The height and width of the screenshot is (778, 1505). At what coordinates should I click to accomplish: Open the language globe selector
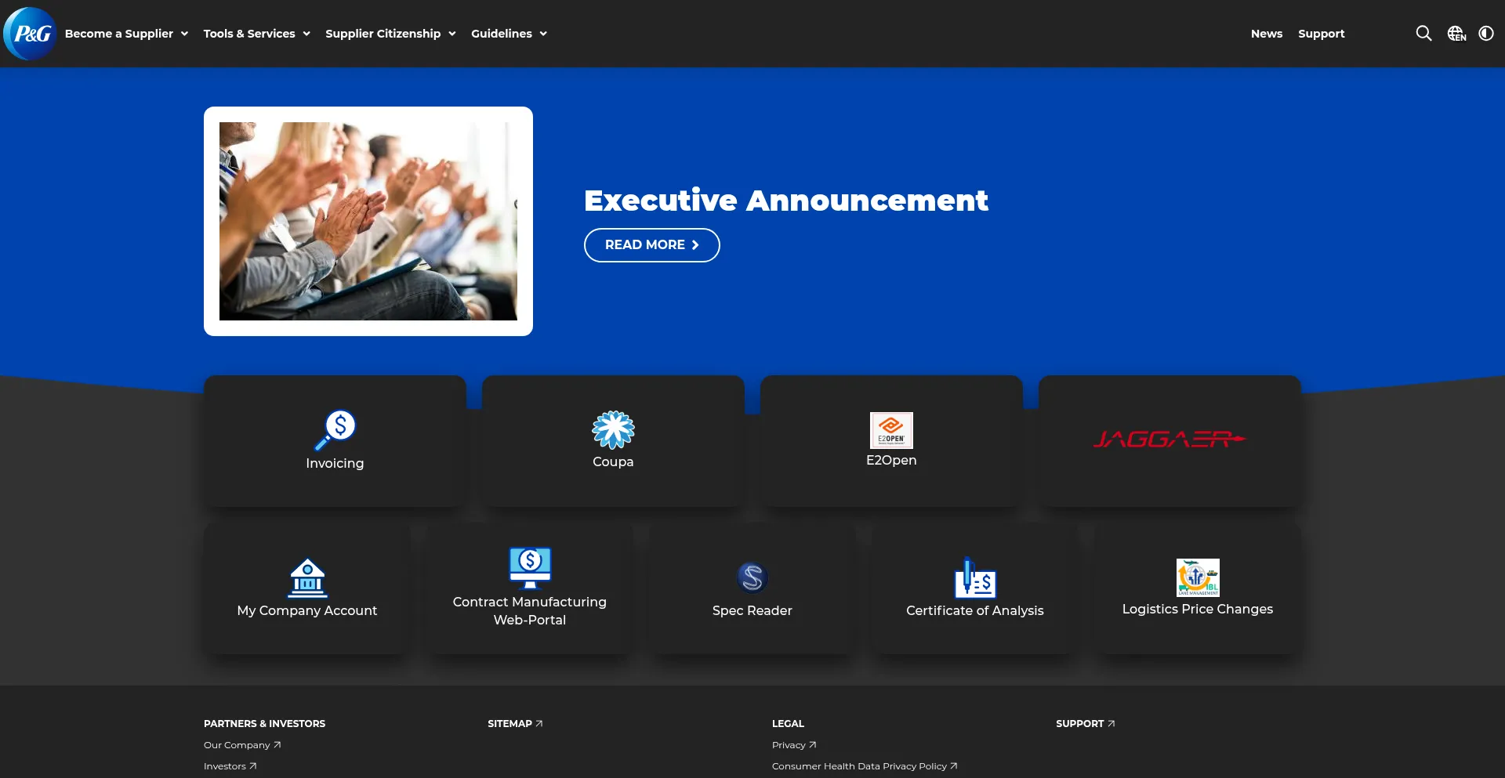tap(1456, 34)
